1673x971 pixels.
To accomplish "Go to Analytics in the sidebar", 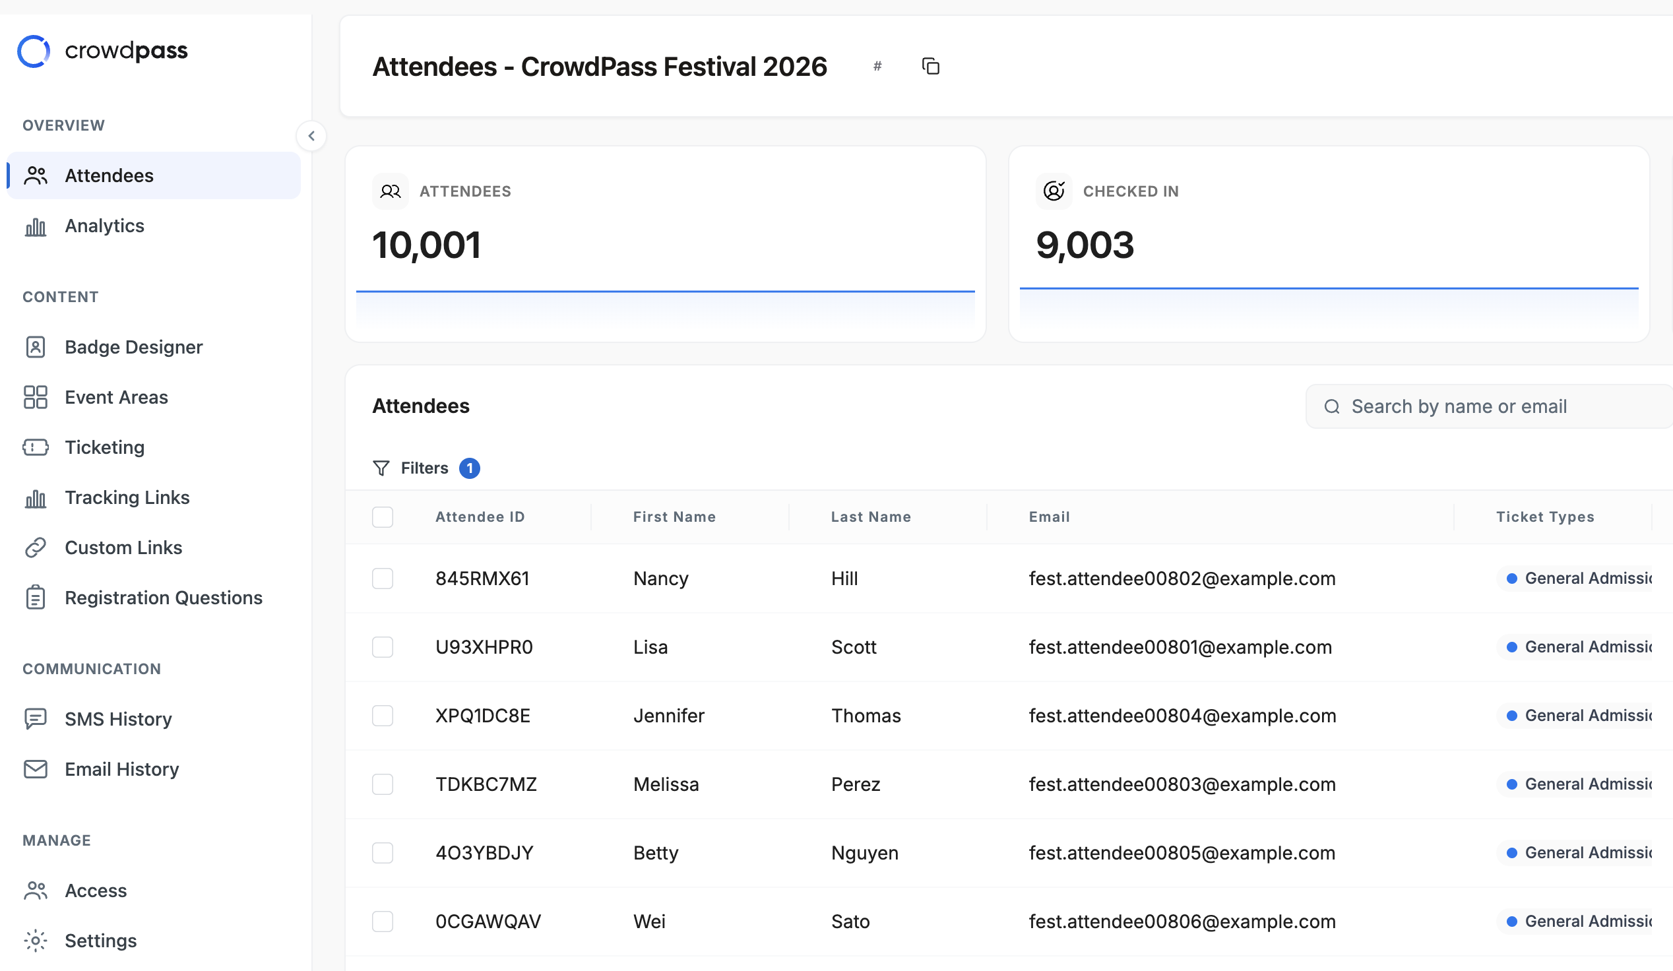I will (153, 226).
